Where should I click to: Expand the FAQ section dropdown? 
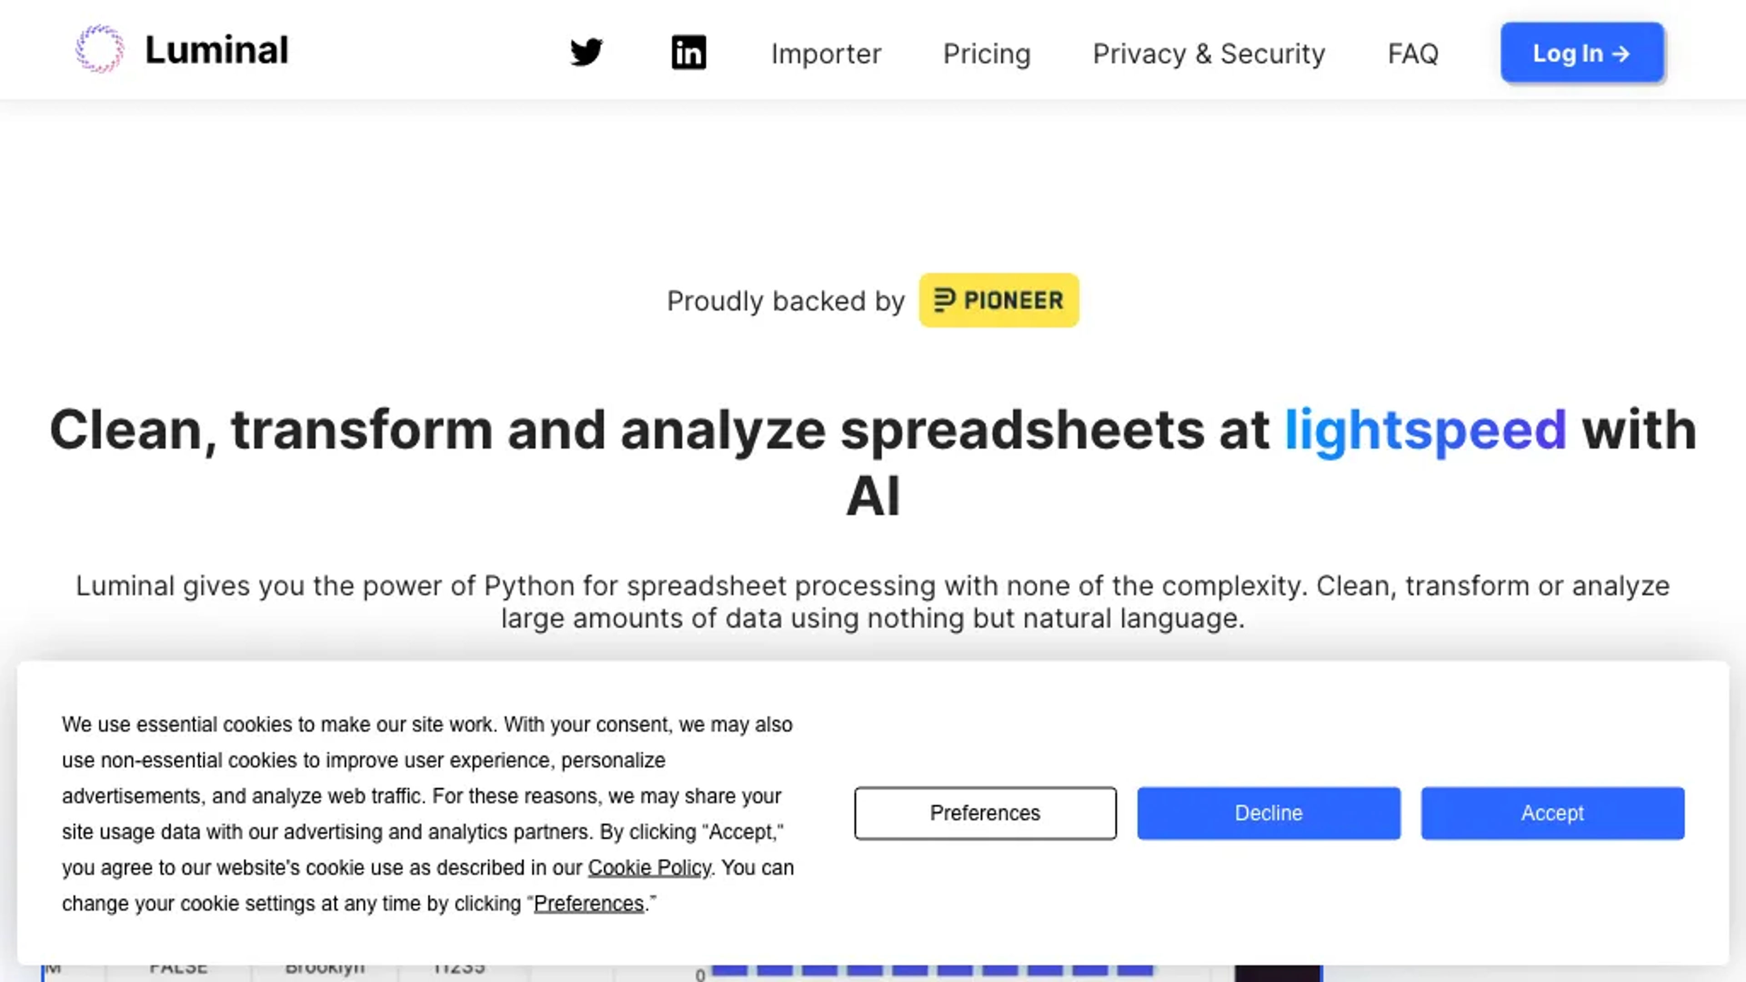[x=1413, y=53]
